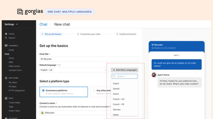Open HTTP Integration in sidebar

point(17,90)
